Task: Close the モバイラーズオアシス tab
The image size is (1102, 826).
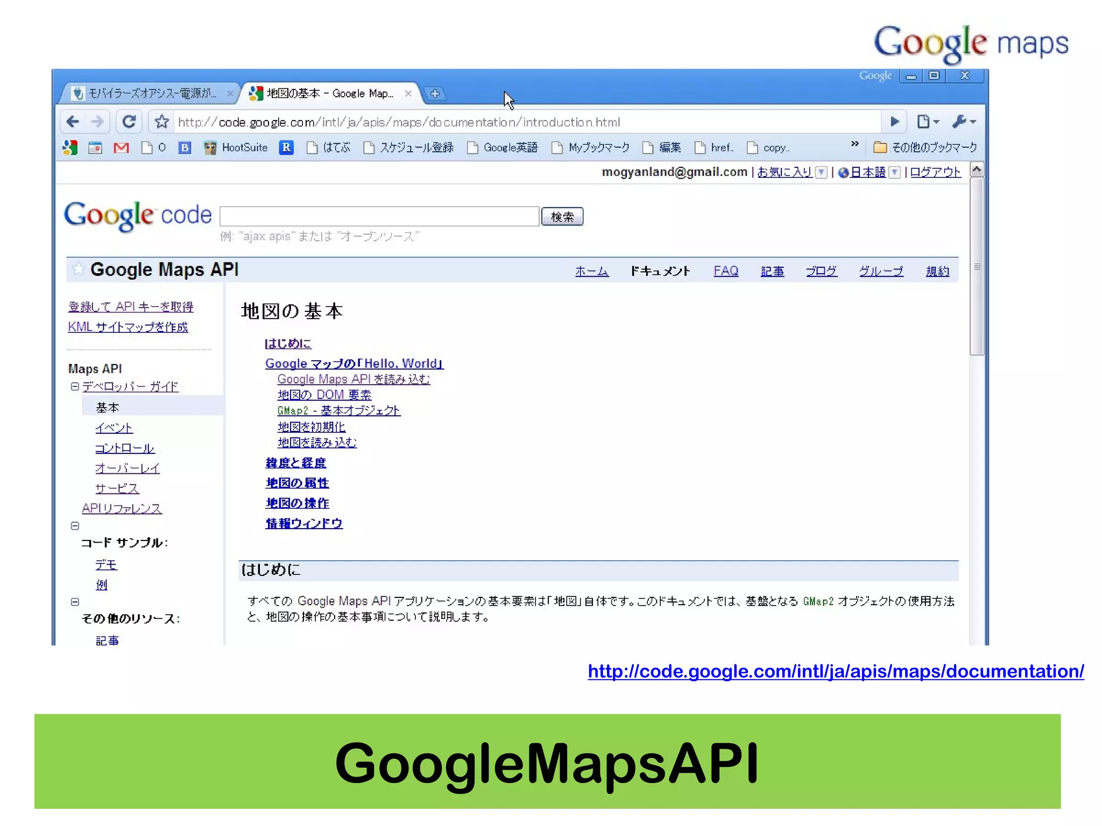Action: 230,94
